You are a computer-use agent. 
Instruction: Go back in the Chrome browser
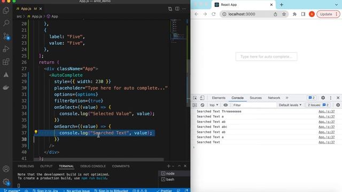coord(197,14)
